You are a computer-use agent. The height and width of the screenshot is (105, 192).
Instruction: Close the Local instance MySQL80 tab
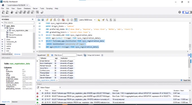coord(27,5)
